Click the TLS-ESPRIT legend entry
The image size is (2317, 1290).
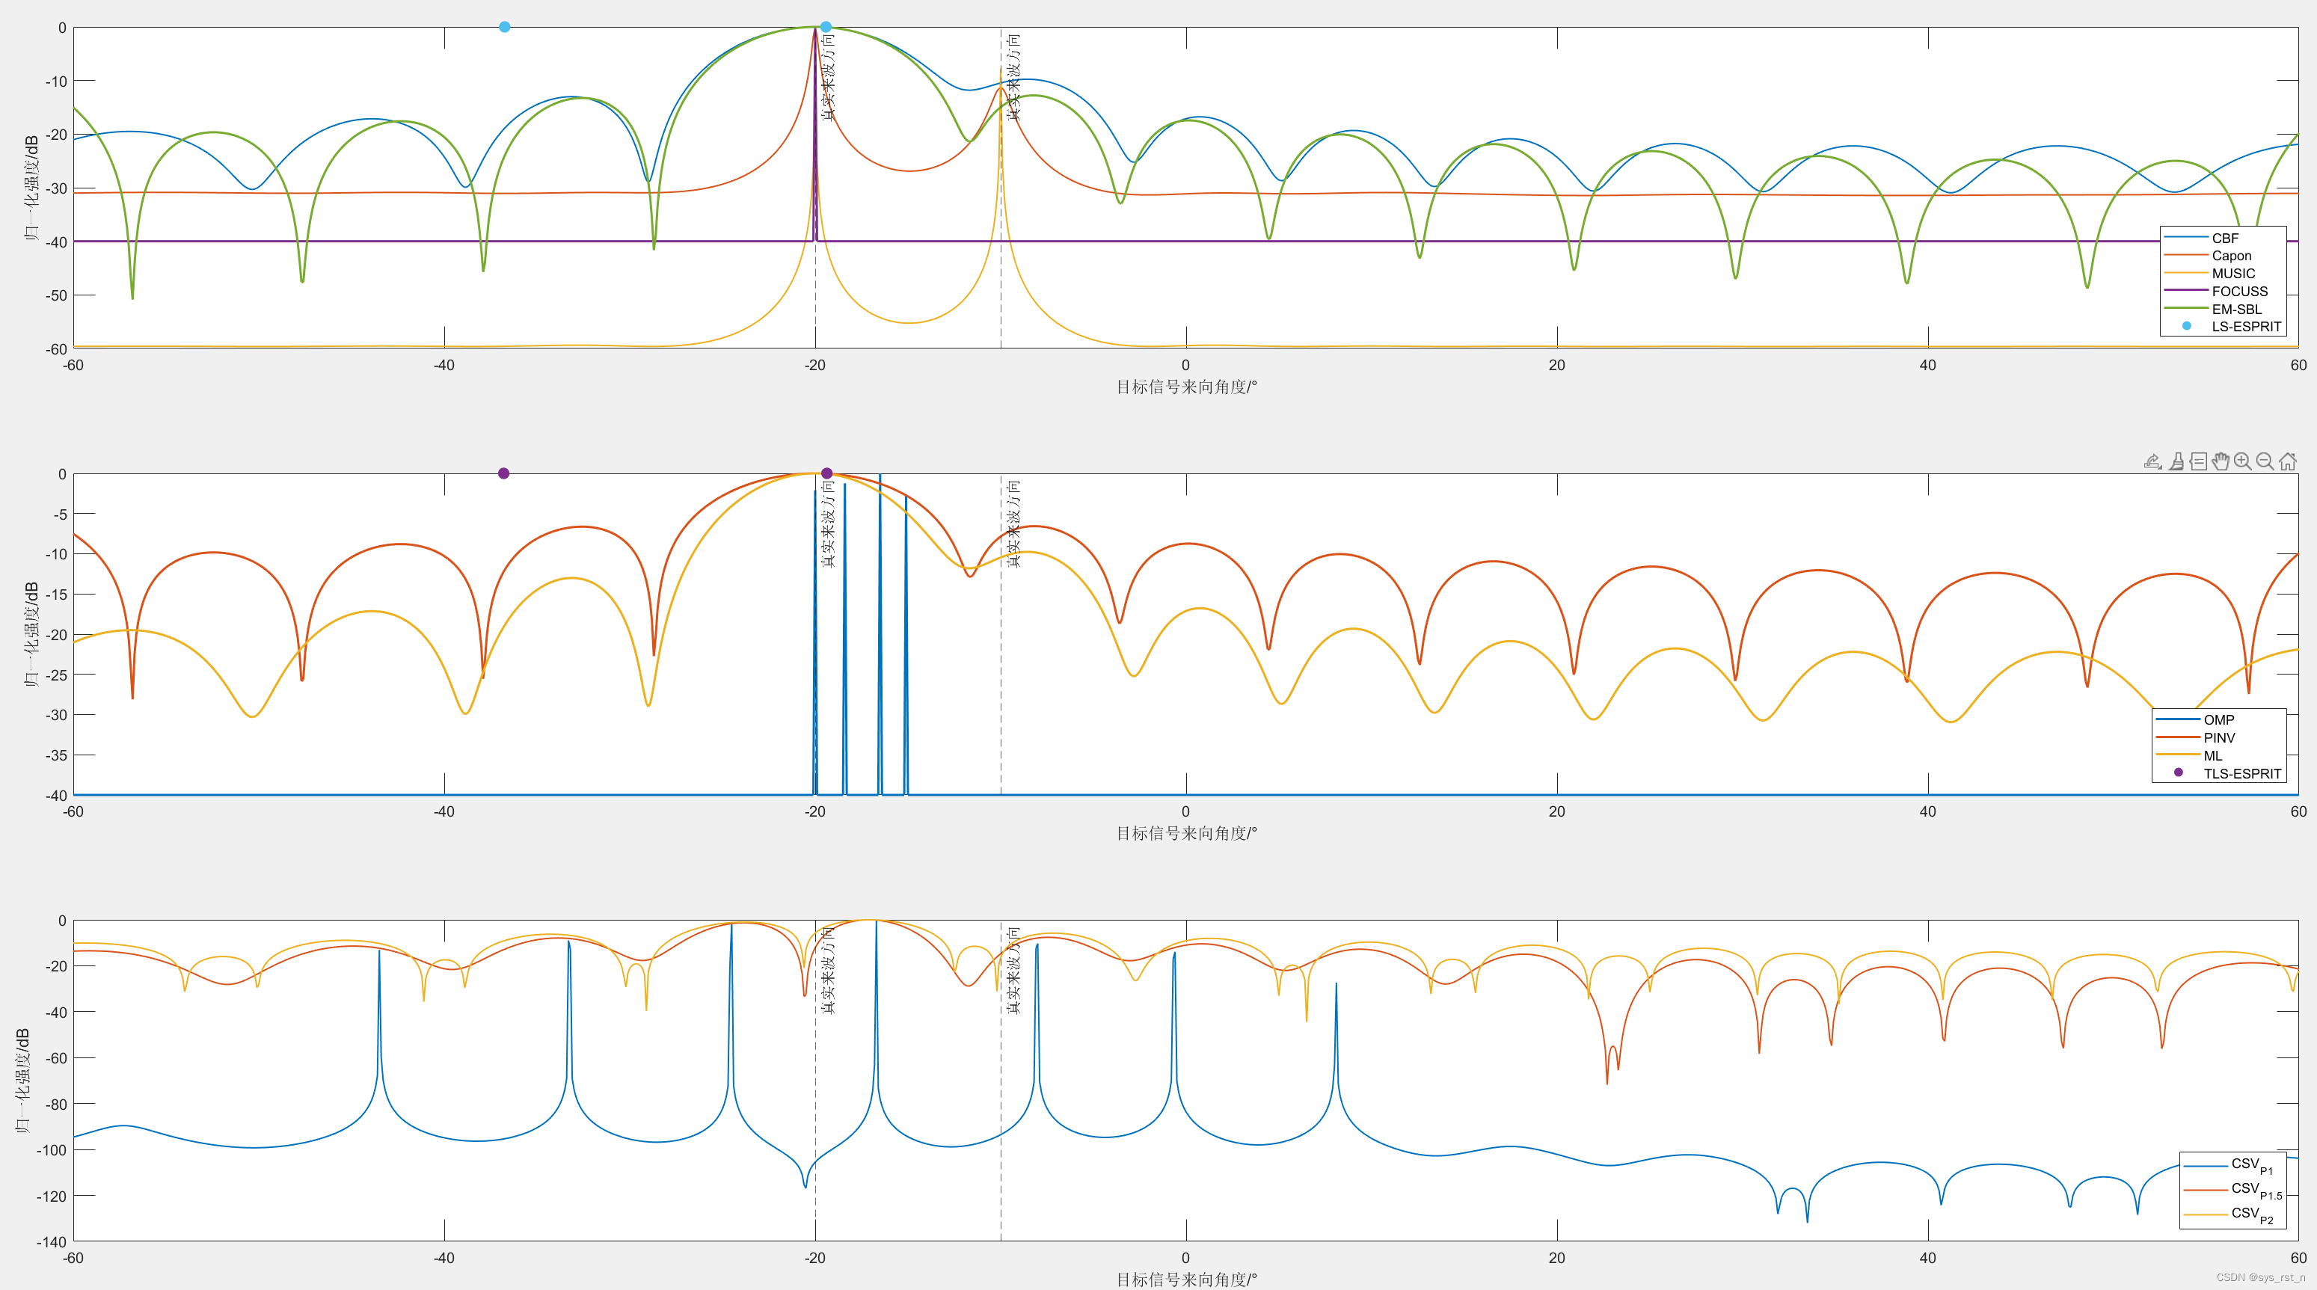pos(2241,774)
